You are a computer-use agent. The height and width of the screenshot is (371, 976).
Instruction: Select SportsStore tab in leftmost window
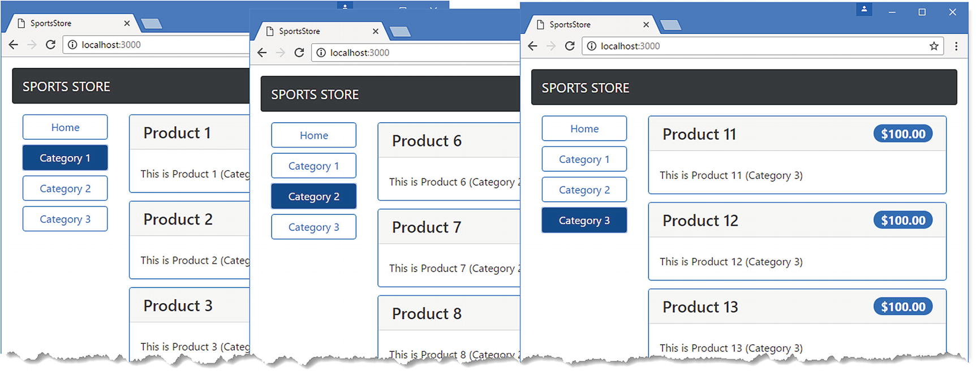point(68,24)
